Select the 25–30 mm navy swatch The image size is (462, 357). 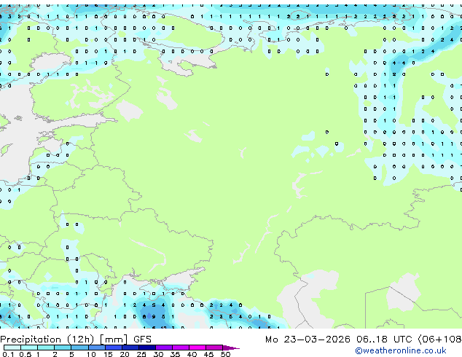147,348
